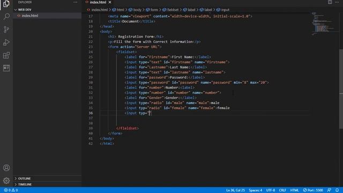Show errors count in status bar

(7, 190)
